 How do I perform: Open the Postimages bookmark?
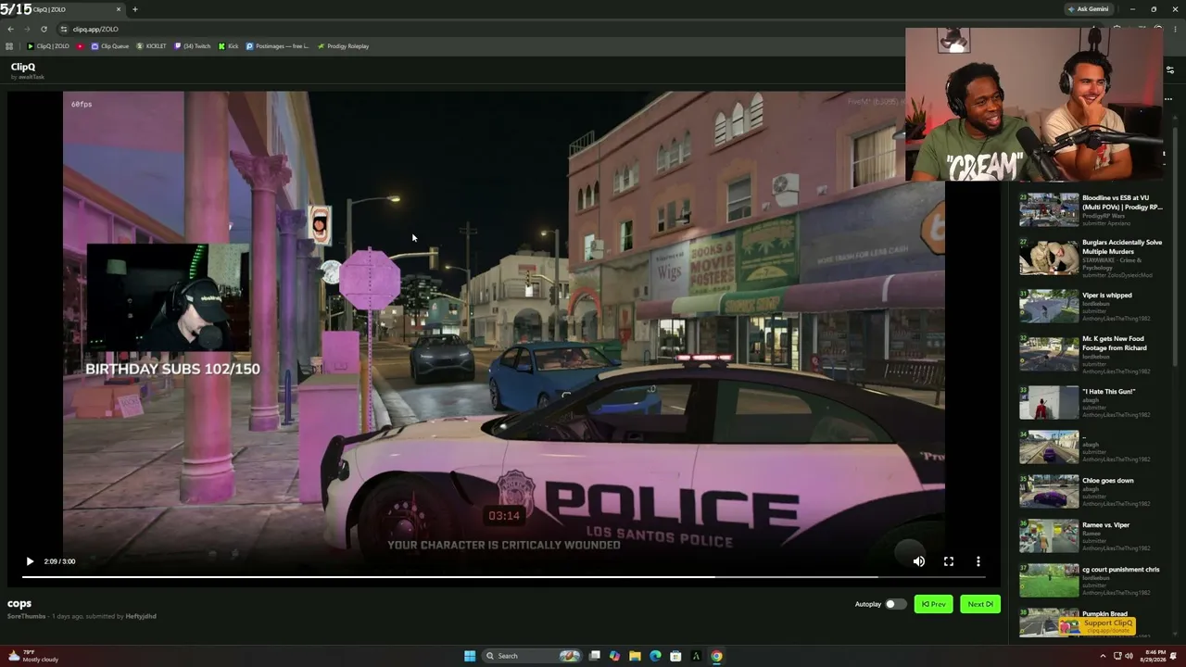tap(277, 46)
